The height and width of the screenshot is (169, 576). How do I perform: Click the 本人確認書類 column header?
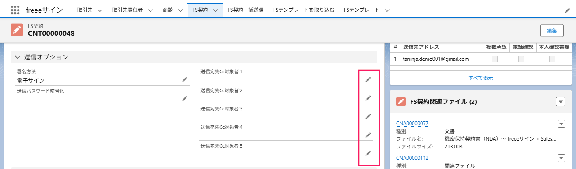tap(554, 47)
